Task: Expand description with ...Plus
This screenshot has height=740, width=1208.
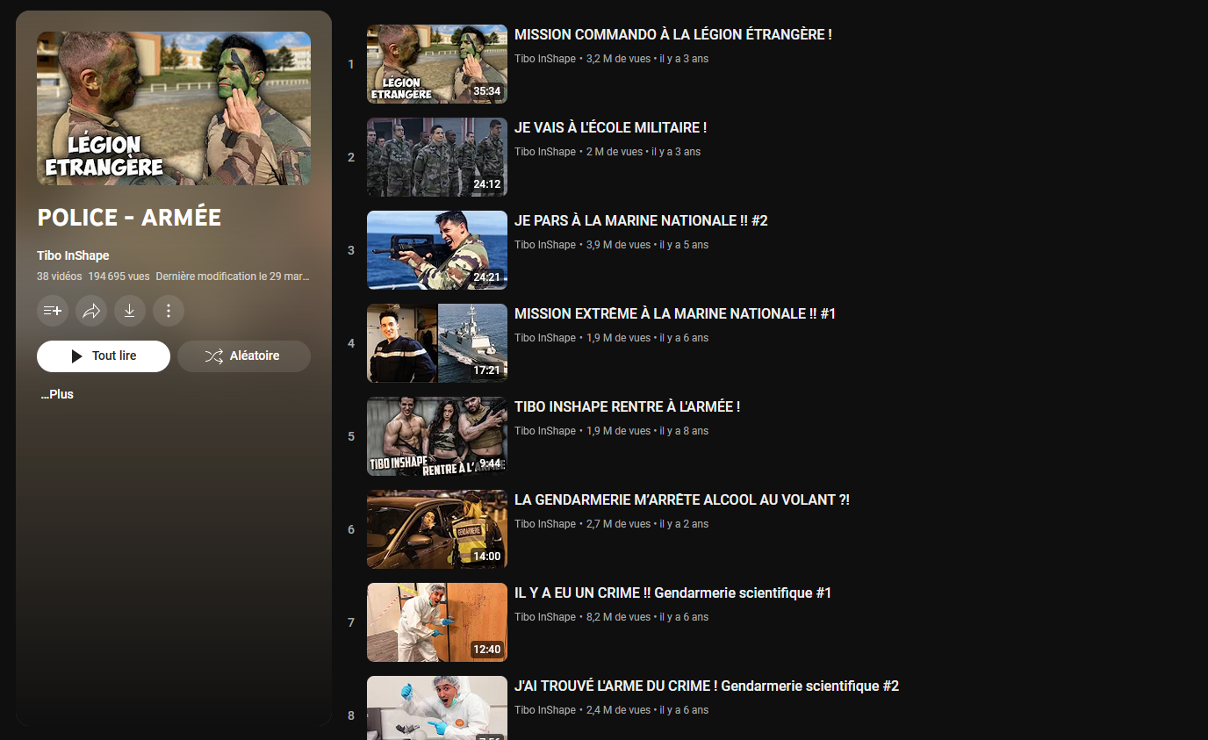Action: click(x=57, y=395)
